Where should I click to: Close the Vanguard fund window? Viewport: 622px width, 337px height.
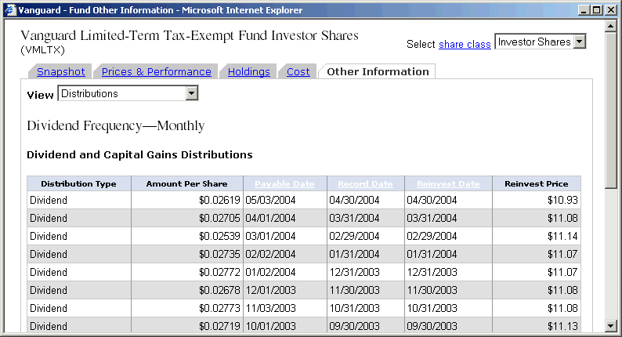(x=610, y=10)
